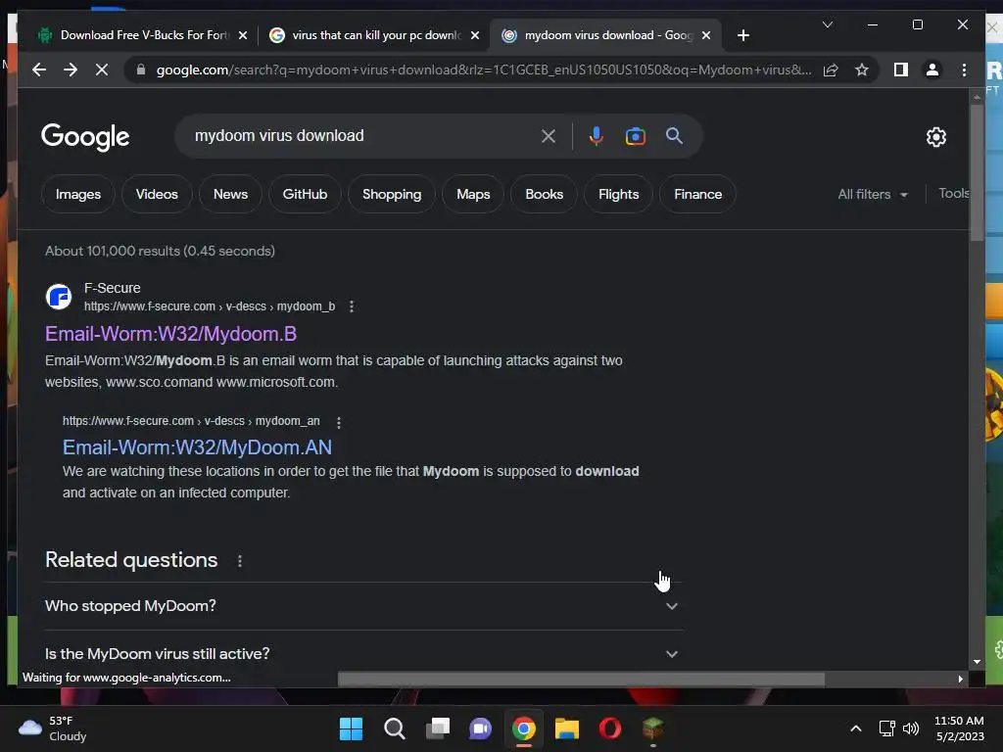Filter results by Shopping
The height and width of the screenshot is (752, 1003).
392,194
